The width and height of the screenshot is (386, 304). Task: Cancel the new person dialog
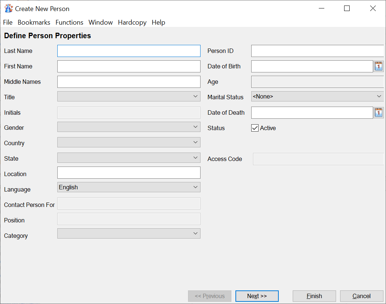coord(361,296)
